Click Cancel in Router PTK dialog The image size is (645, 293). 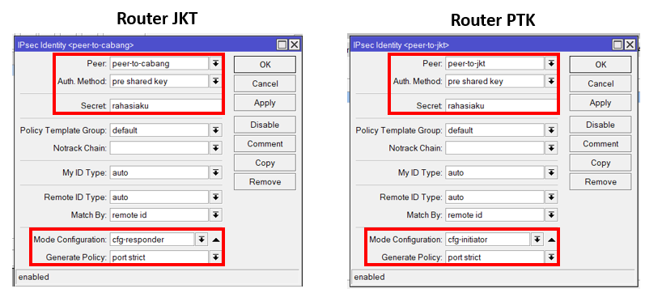tap(600, 83)
